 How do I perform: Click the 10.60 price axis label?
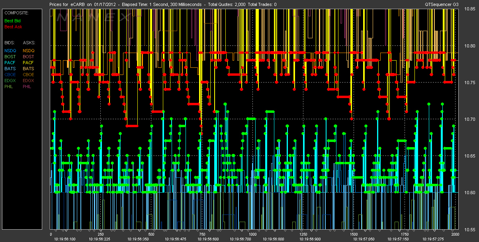pyautogui.click(x=469, y=193)
